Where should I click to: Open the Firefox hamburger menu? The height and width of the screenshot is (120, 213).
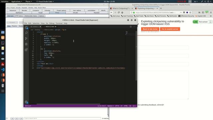tap(211, 12)
